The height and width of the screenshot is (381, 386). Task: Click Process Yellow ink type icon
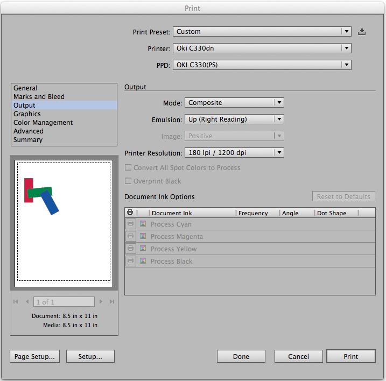[x=143, y=248]
